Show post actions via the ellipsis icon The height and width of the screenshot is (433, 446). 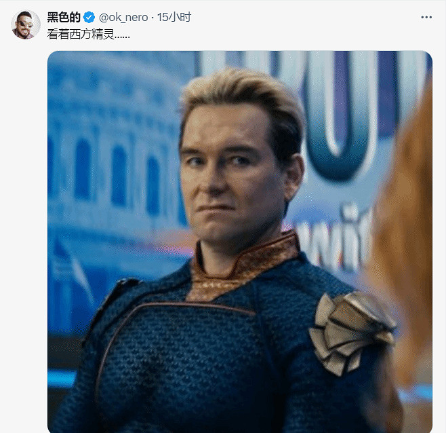(426, 17)
